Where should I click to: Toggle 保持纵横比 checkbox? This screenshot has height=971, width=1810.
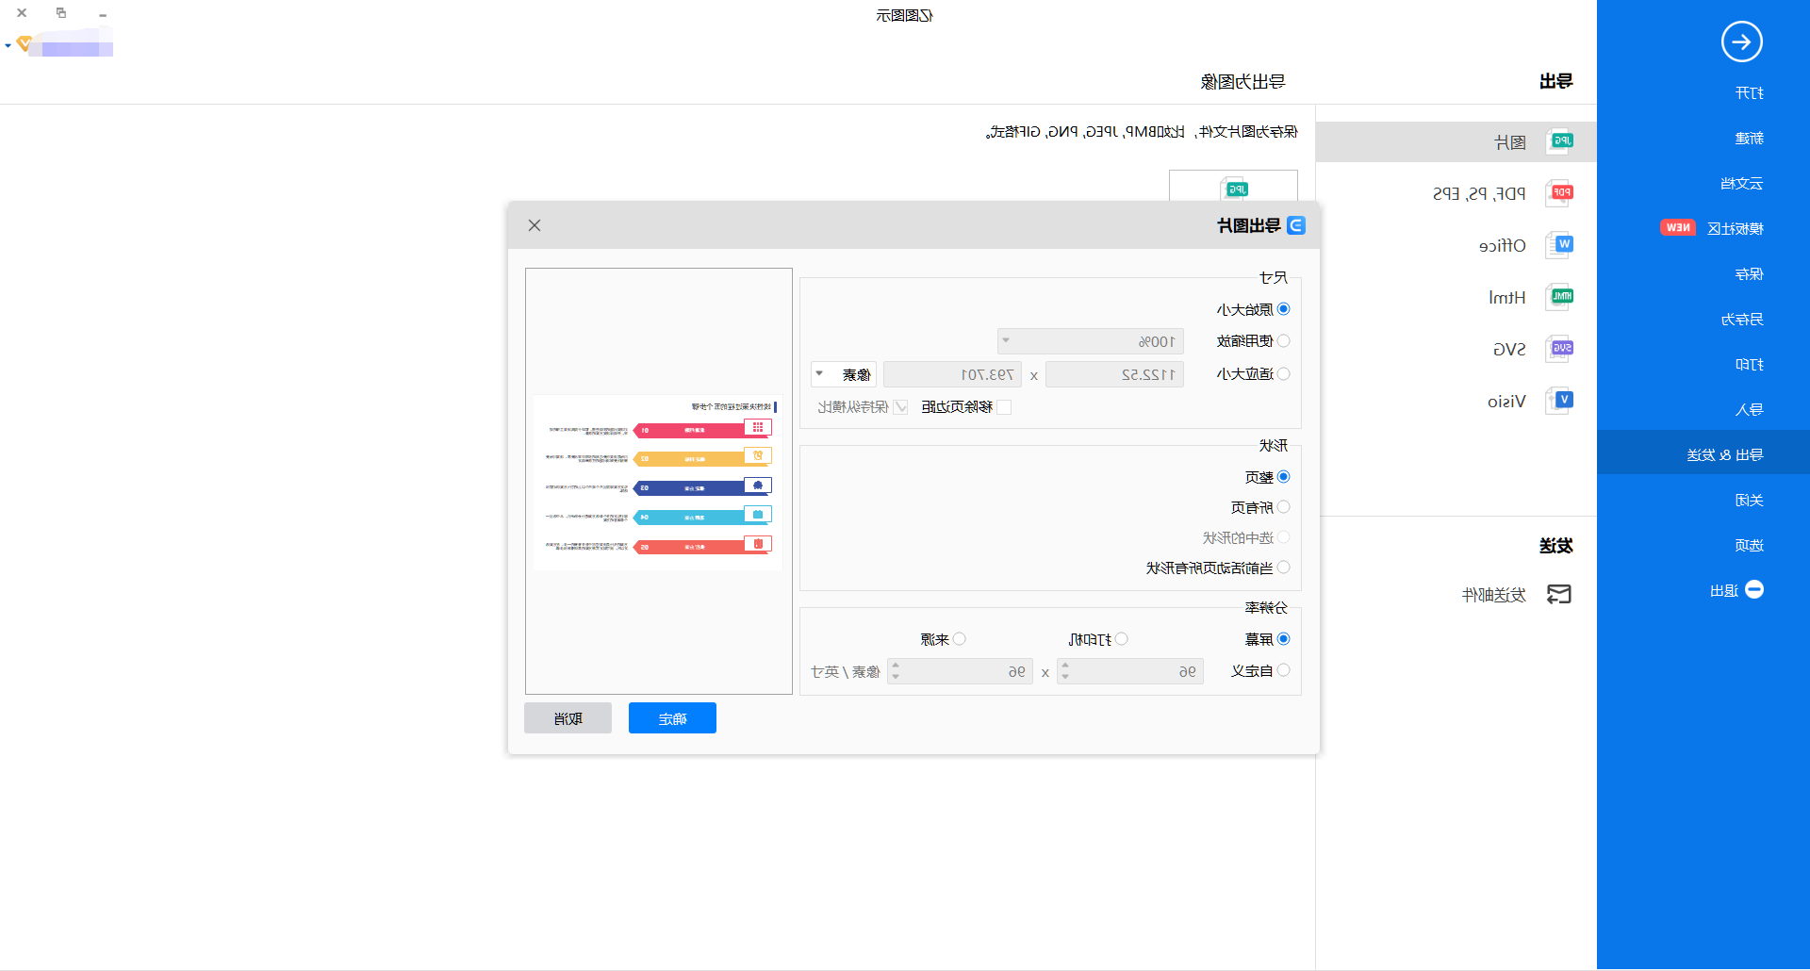point(901,407)
